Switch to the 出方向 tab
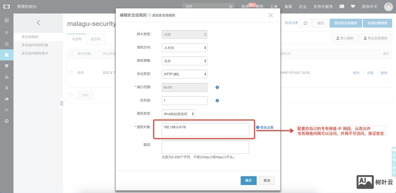Viewport: 396px width, 193px height. [96, 39]
